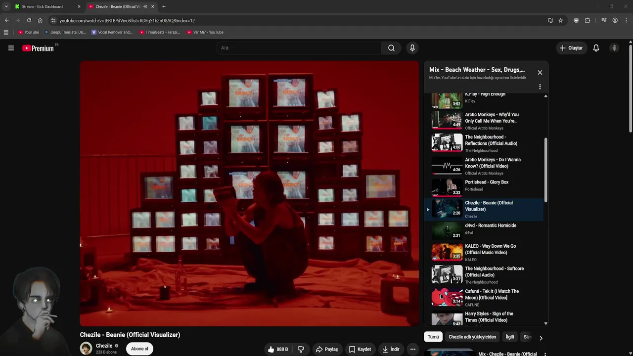
Task: Download the video with İndir
Action: pyautogui.click(x=391, y=349)
